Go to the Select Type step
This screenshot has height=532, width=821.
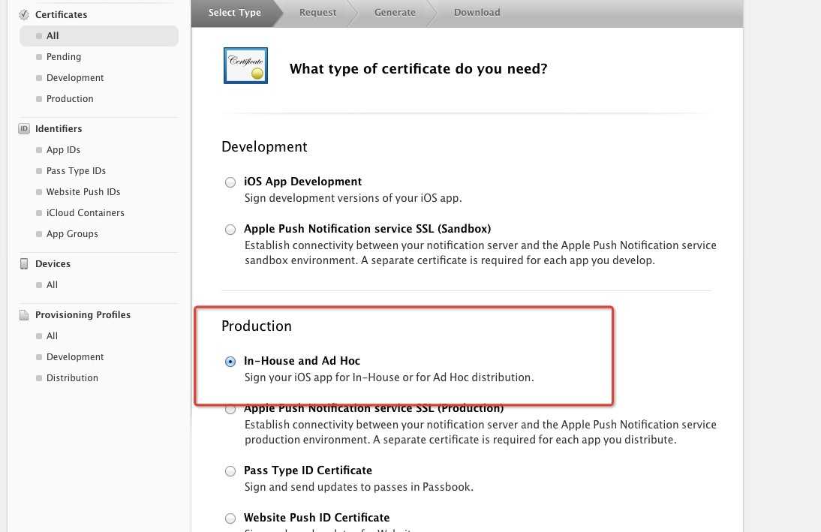tap(235, 13)
